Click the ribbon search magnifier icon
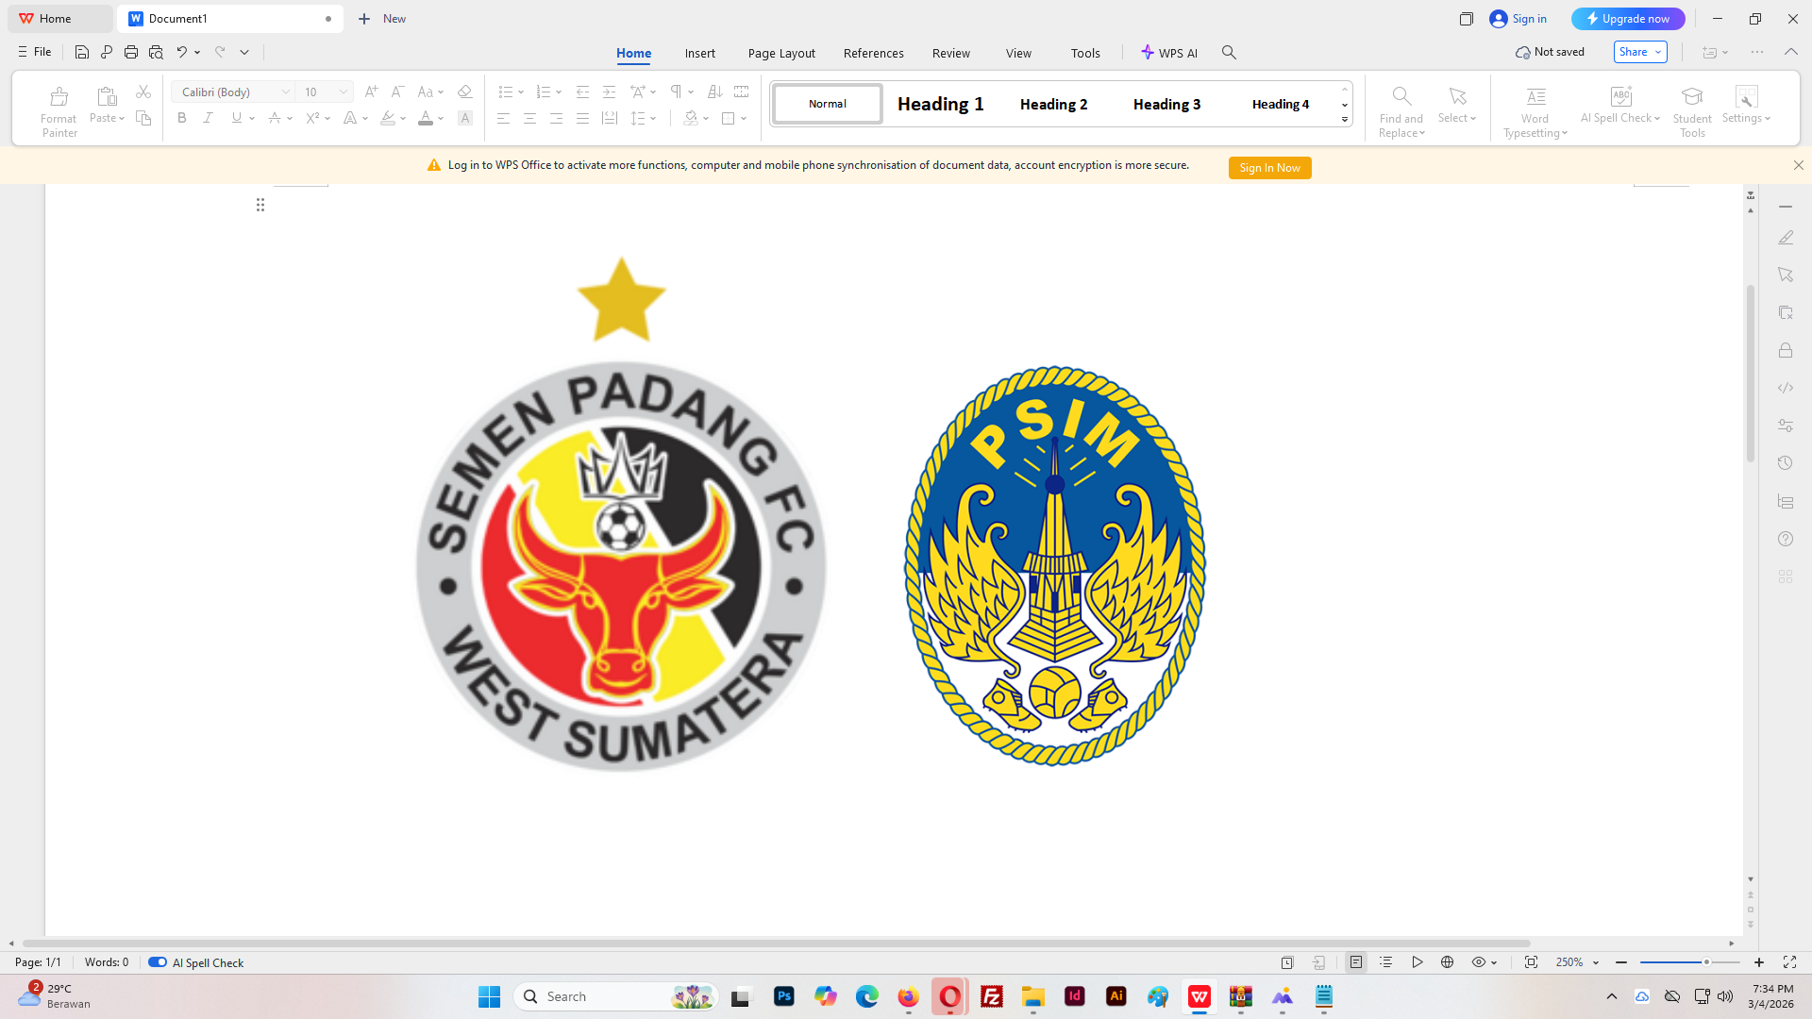The width and height of the screenshot is (1812, 1019). coord(1229,53)
